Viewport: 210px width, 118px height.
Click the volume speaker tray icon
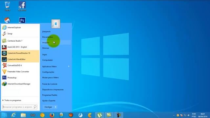click(189, 115)
